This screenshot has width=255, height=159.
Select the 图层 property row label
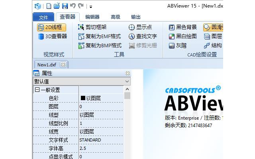point(53,107)
